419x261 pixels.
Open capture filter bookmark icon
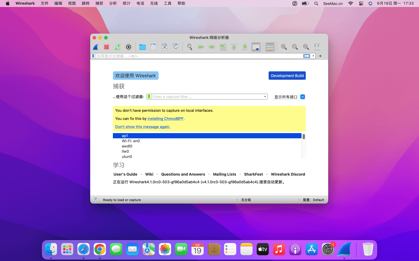tap(149, 97)
